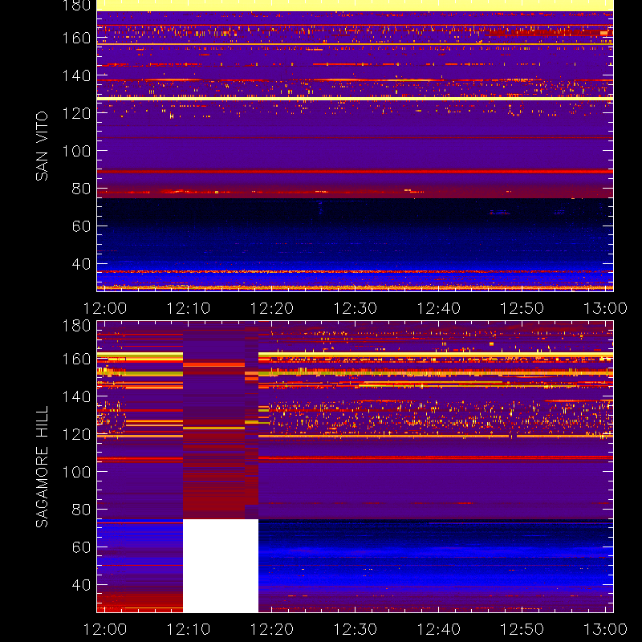The image size is (642, 642).
Task: Pick the 140 label on Sagamore Hill axis
Action: coord(76,396)
